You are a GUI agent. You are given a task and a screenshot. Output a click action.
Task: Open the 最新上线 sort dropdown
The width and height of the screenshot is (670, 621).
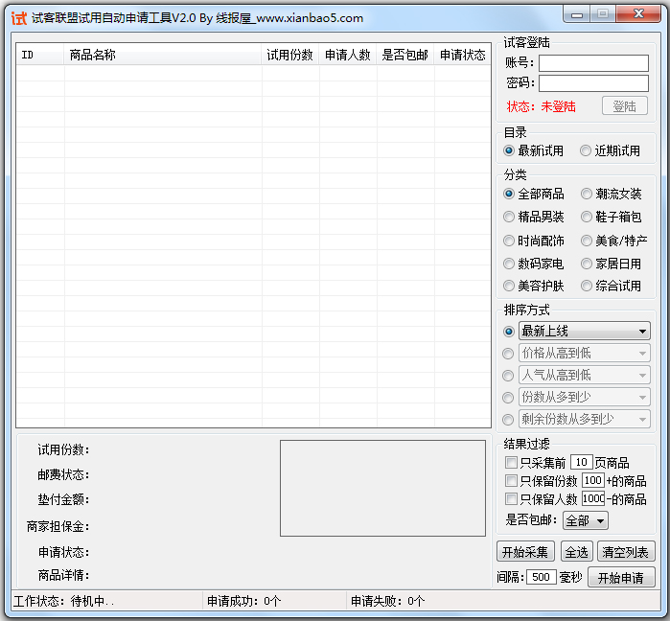pyautogui.click(x=584, y=331)
